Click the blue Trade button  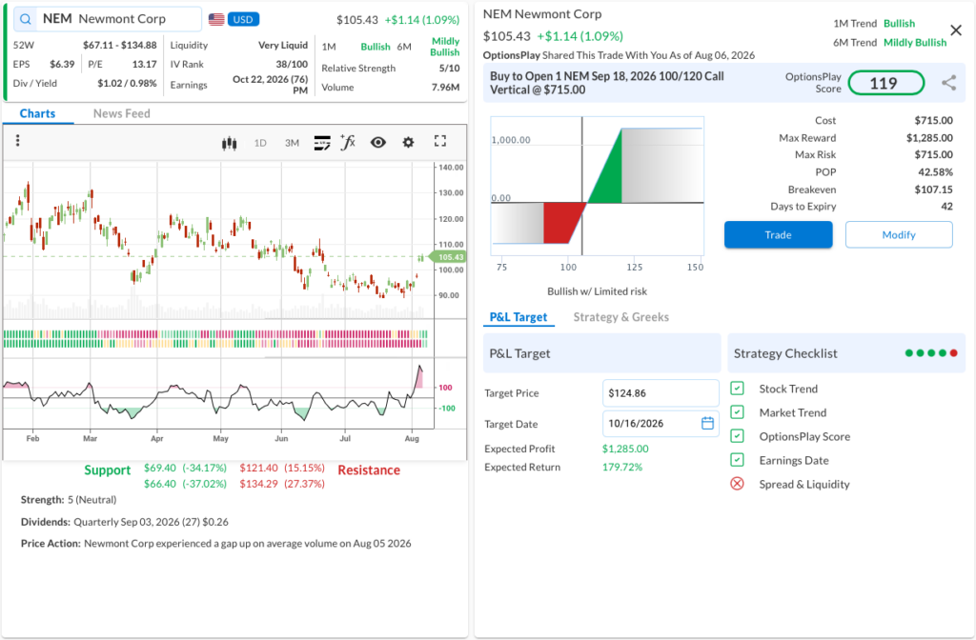pyautogui.click(x=778, y=234)
